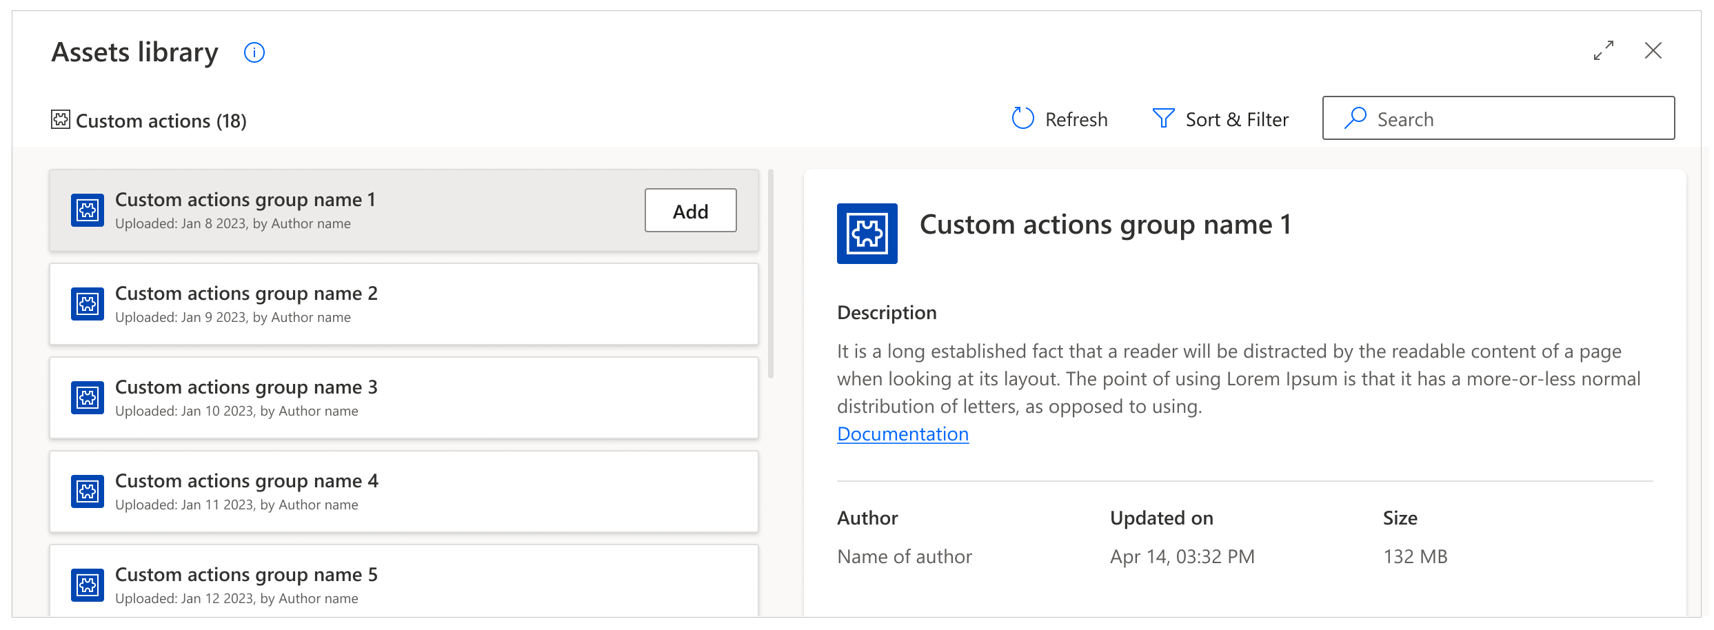The height and width of the screenshot is (630, 1714).
Task: Click the search magnifier icon
Action: (1355, 118)
